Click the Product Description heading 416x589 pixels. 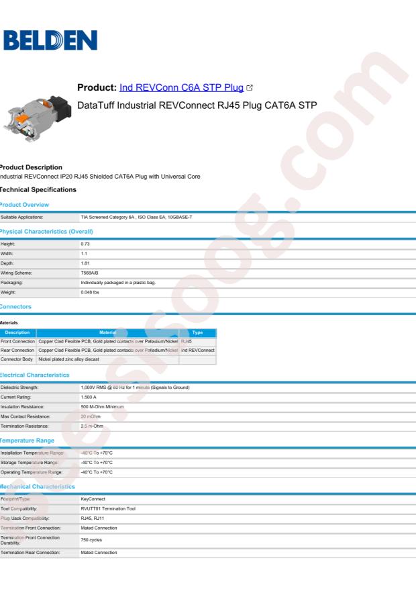click(x=31, y=167)
